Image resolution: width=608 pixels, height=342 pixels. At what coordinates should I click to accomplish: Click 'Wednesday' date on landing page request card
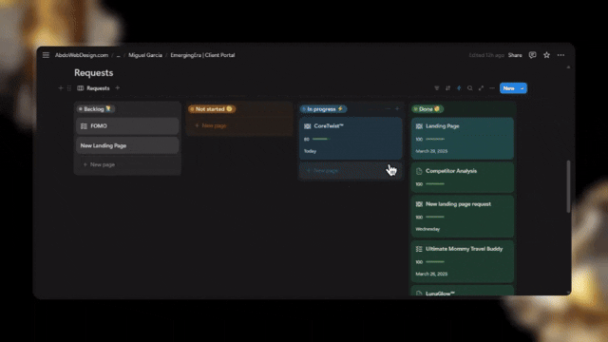pos(427,229)
